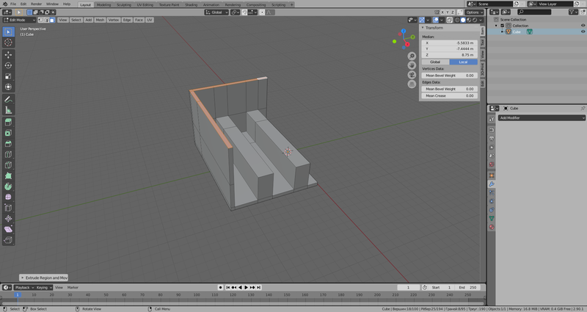Toggle camera view gizmo button

pyautogui.click(x=412, y=76)
